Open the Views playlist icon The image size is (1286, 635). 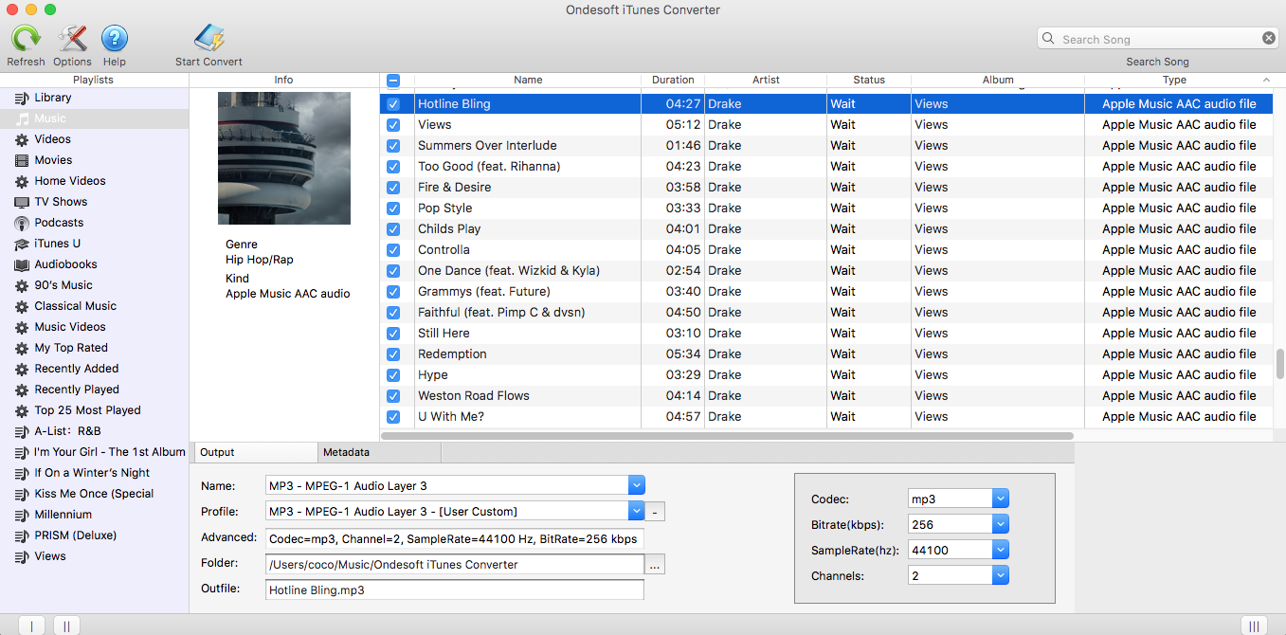[22, 556]
